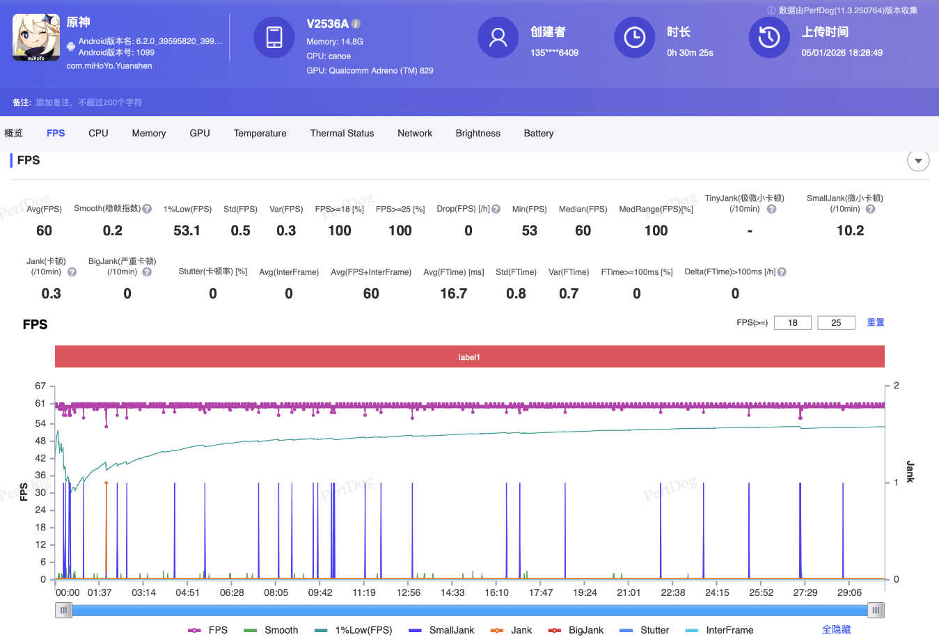Click the info icon next to V2536A

356,24
